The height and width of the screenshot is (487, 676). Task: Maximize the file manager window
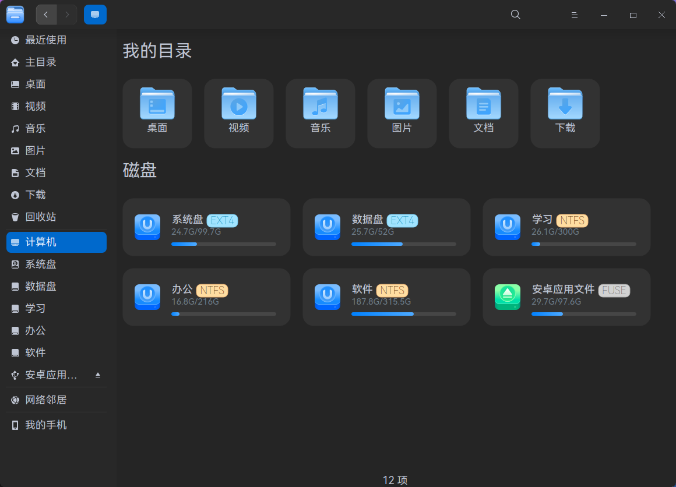tap(633, 15)
